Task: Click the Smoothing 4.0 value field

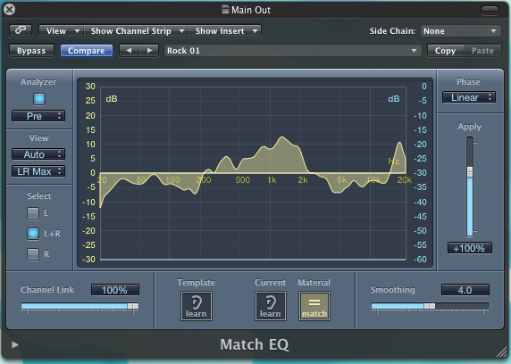Action: pyautogui.click(x=465, y=290)
